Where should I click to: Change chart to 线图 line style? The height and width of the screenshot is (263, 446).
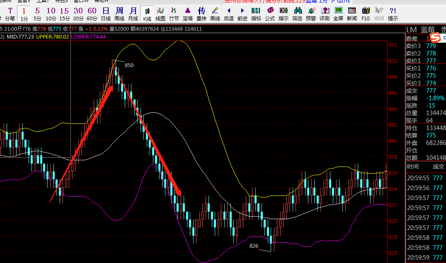point(160,14)
